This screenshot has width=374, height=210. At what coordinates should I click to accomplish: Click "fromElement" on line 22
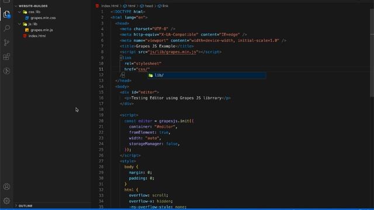click(141, 132)
